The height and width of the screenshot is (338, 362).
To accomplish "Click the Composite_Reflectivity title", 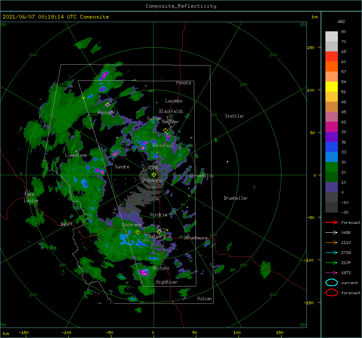I will click(181, 6).
